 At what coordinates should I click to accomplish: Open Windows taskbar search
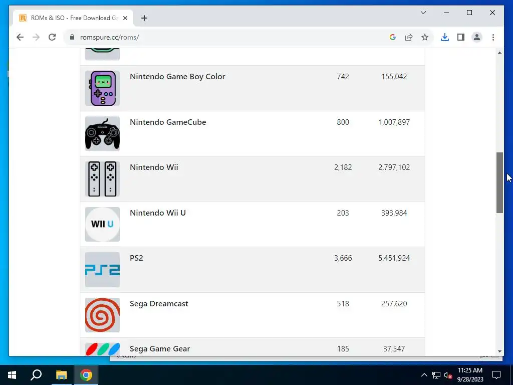[x=36, y=375]
